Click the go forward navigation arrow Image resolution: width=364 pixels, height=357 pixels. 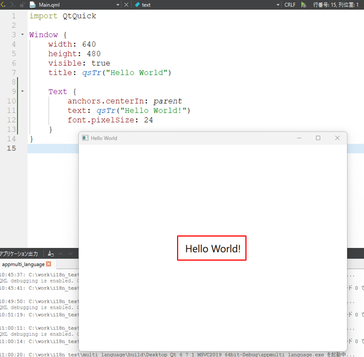coord(13,4)
